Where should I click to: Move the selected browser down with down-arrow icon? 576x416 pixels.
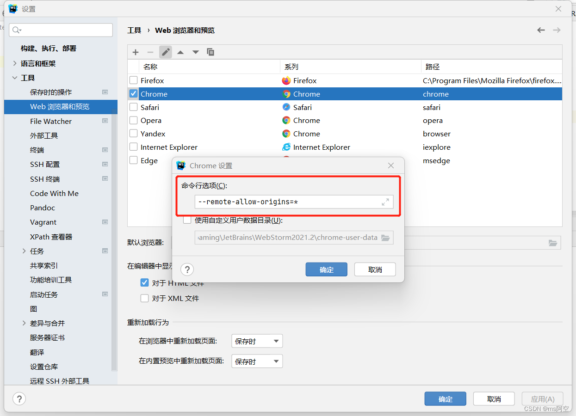click(195, 52)
